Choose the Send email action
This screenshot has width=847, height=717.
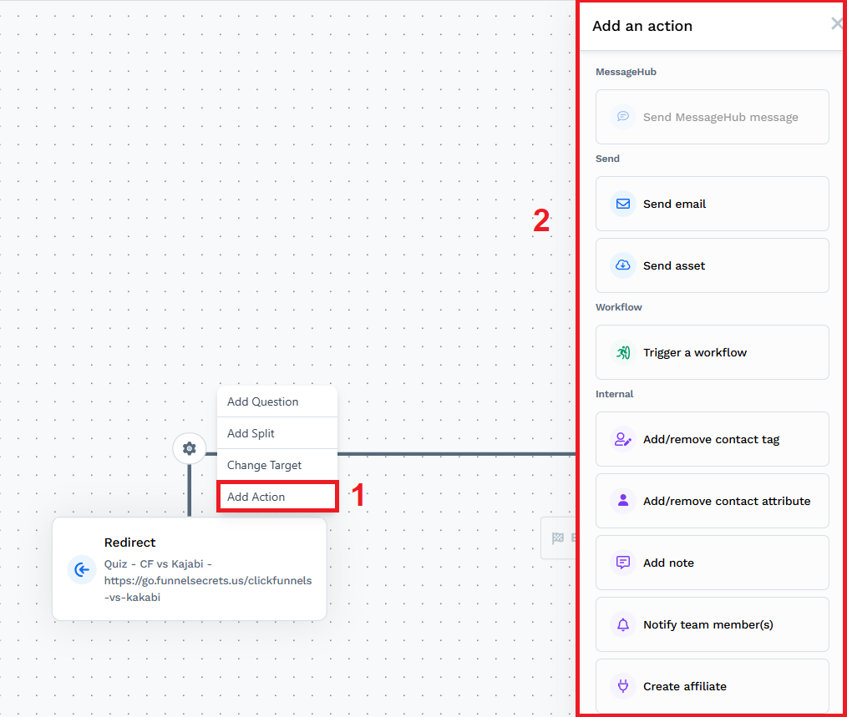(712, 204)
